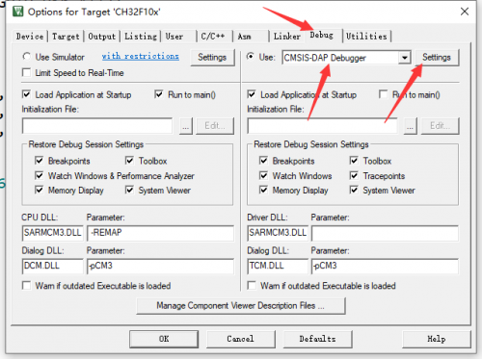The image size is (482, 359).
Task: Open the debugger selection dropdown arrow
Action: [x=405, y=58]
